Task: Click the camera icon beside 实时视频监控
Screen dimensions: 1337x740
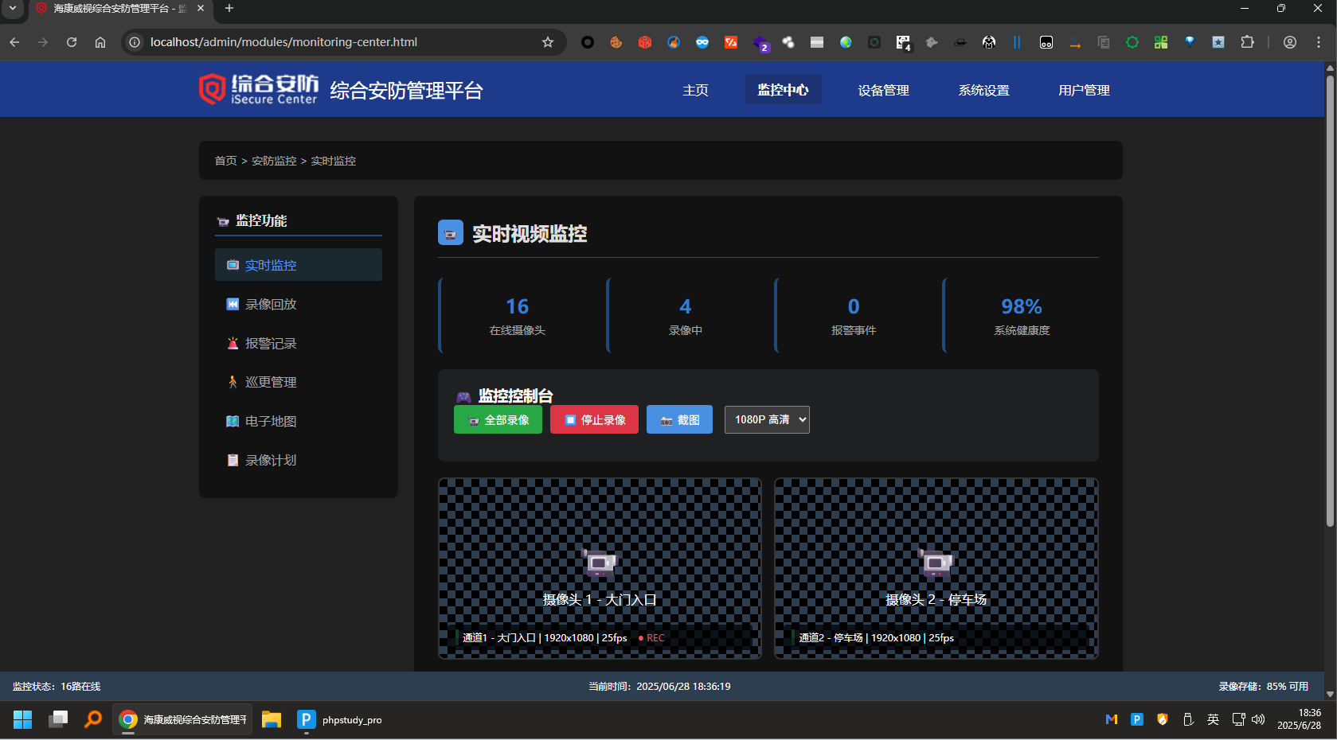Action: click(x=450, y=233)
